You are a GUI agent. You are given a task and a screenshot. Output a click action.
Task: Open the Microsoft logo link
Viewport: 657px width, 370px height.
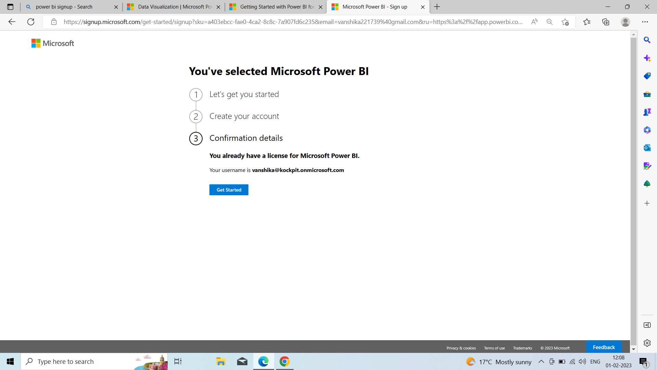(x=53, y=43)
